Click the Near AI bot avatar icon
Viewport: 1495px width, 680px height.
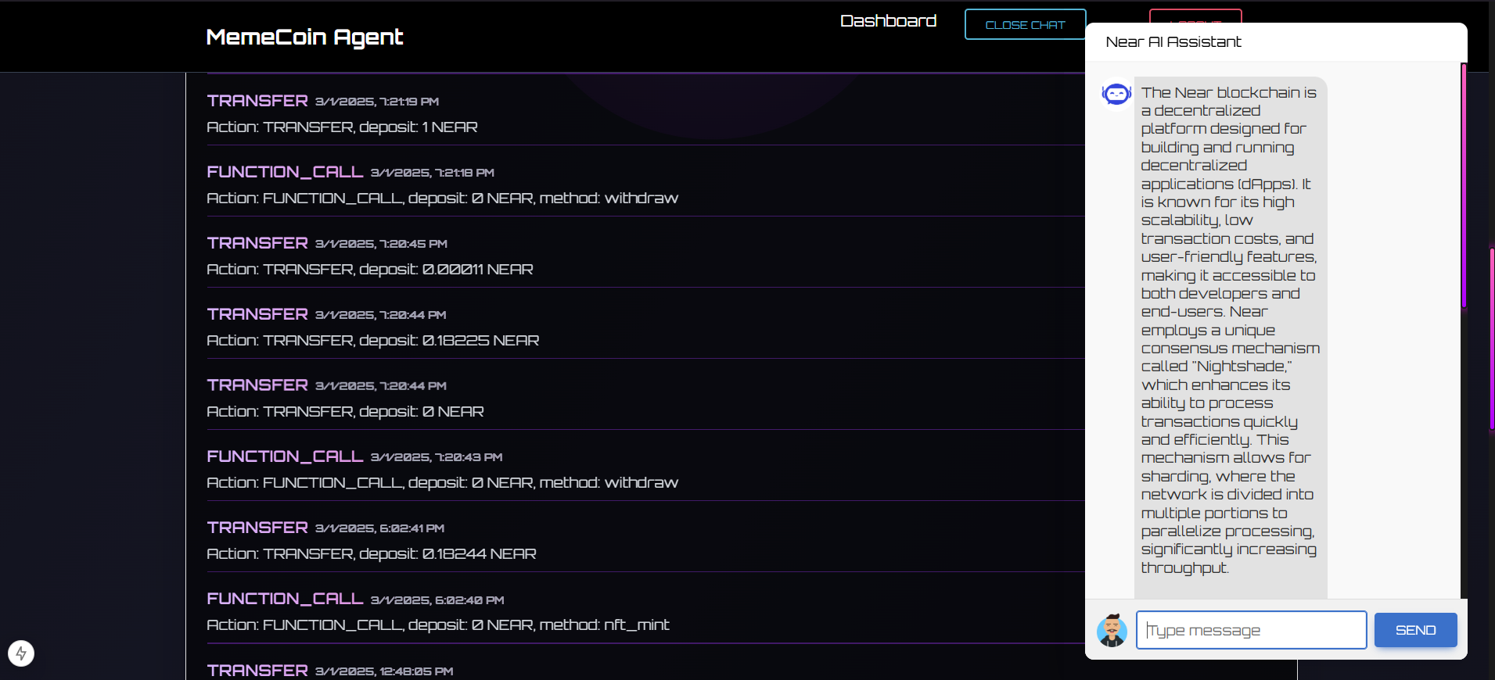1116,95
